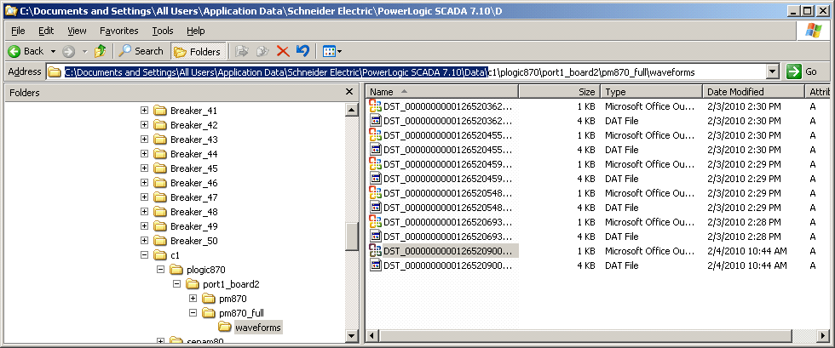
Task: Click the file list horizontal scrollbar thumb
Action: tap(587, 336)
